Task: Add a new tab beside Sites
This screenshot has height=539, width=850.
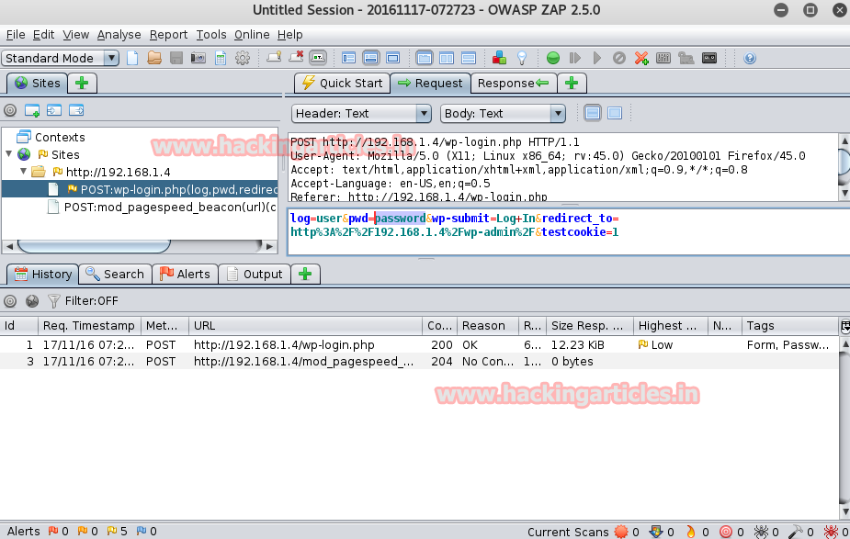Action: click(82, 83)
